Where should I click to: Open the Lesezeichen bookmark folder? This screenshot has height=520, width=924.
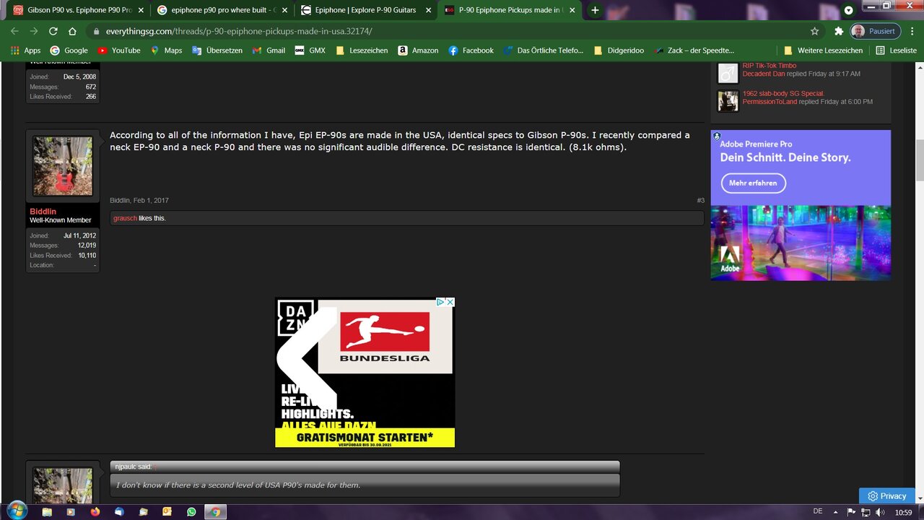click(362, 51)
